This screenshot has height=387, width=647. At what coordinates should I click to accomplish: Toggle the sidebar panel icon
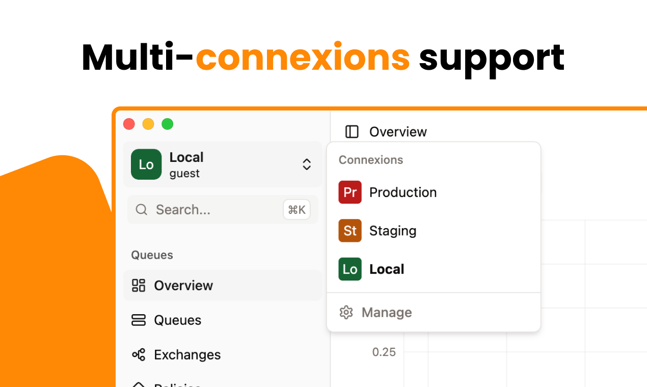point(352,132)
